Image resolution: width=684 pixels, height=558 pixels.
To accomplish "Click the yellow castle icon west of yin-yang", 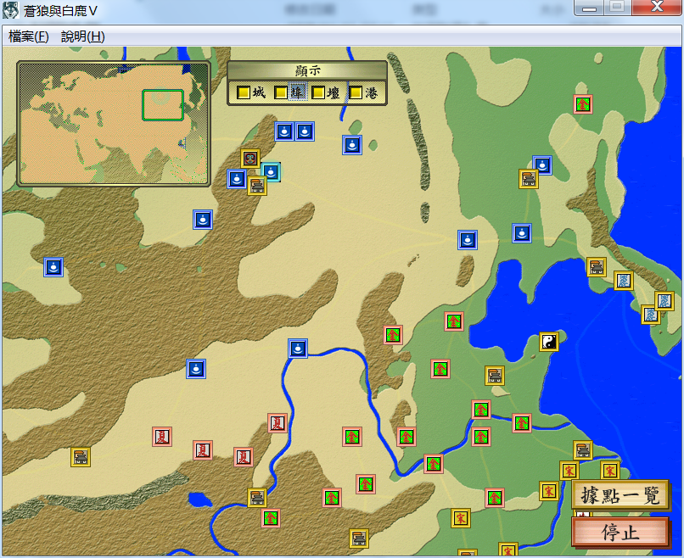I will (495, 376).
